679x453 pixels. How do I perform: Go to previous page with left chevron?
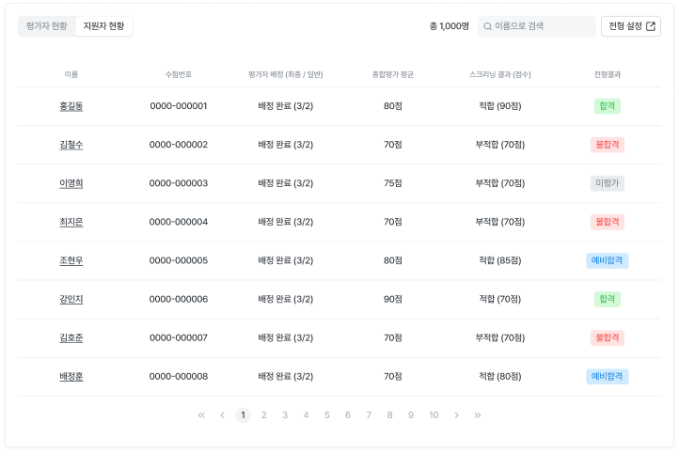(x=222, y=414)
